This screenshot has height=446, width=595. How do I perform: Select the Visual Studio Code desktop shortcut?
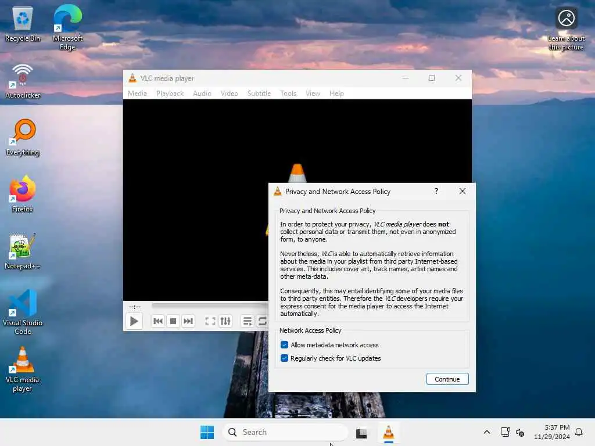click(23, 312)
